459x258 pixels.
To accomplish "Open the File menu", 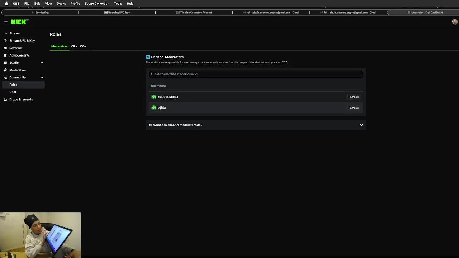I will coord(27,4).
